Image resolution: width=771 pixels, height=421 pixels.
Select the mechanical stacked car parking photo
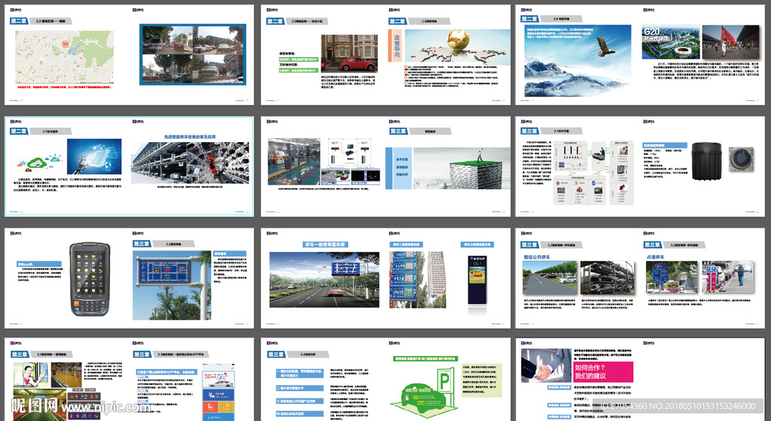click(606, 277)
